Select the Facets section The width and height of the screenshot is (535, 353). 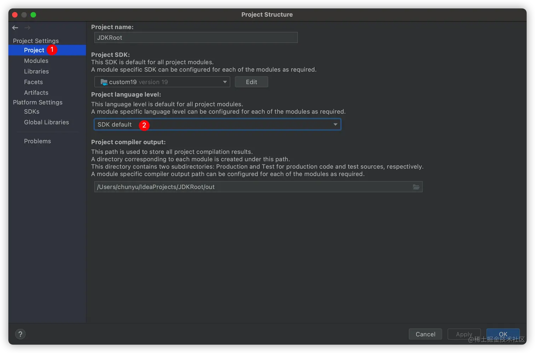[x=33, y=82]
